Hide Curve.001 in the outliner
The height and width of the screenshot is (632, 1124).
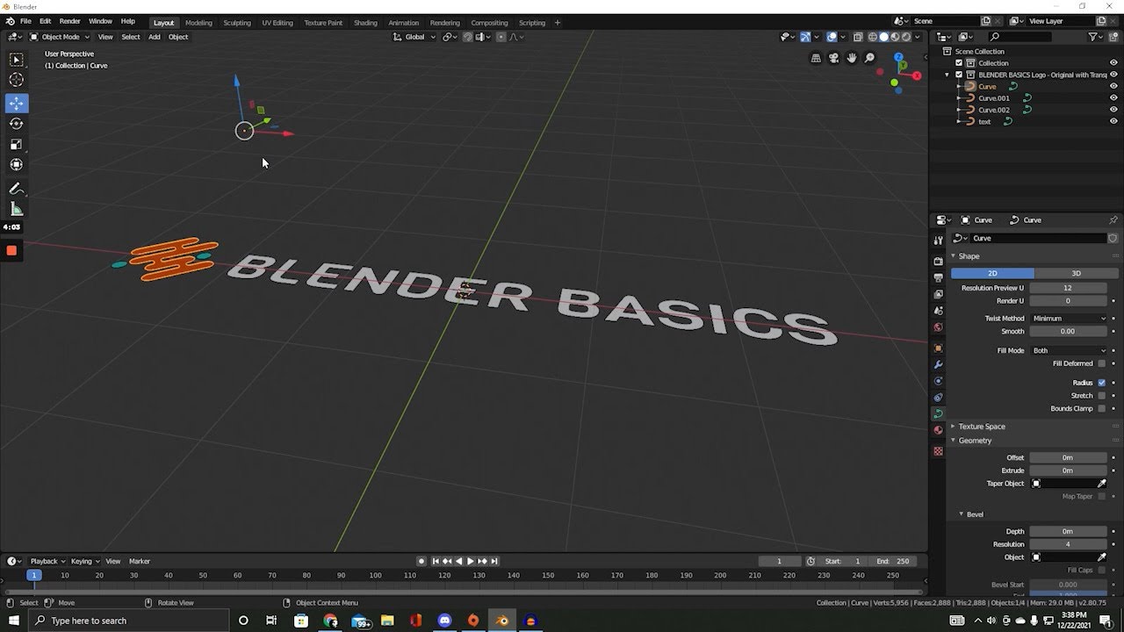[1113, 98]
